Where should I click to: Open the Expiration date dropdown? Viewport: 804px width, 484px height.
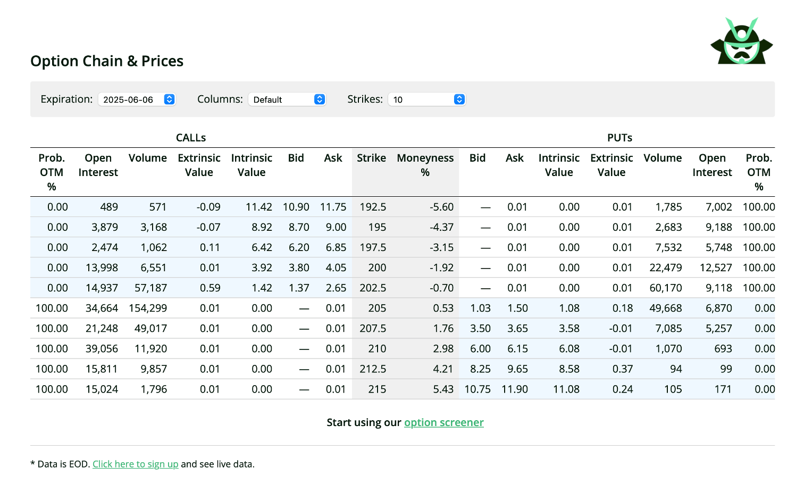coord(137,99)
